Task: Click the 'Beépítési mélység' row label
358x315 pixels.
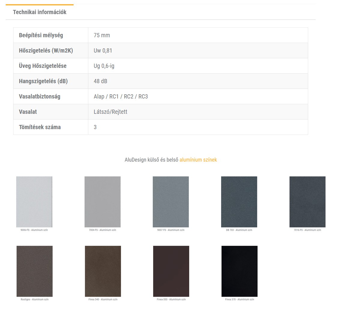Action: tap(41, 35)
